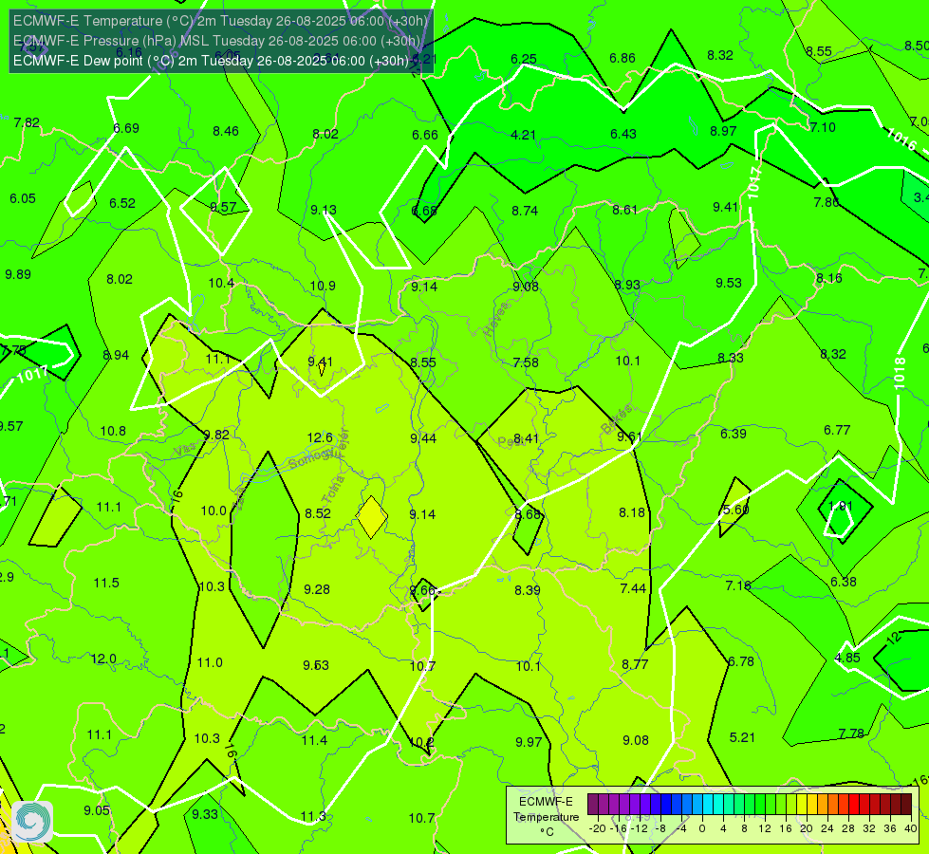
Task: Select the ECMWF-E Dew point 2m layer label
Action: tap(211, 61)
